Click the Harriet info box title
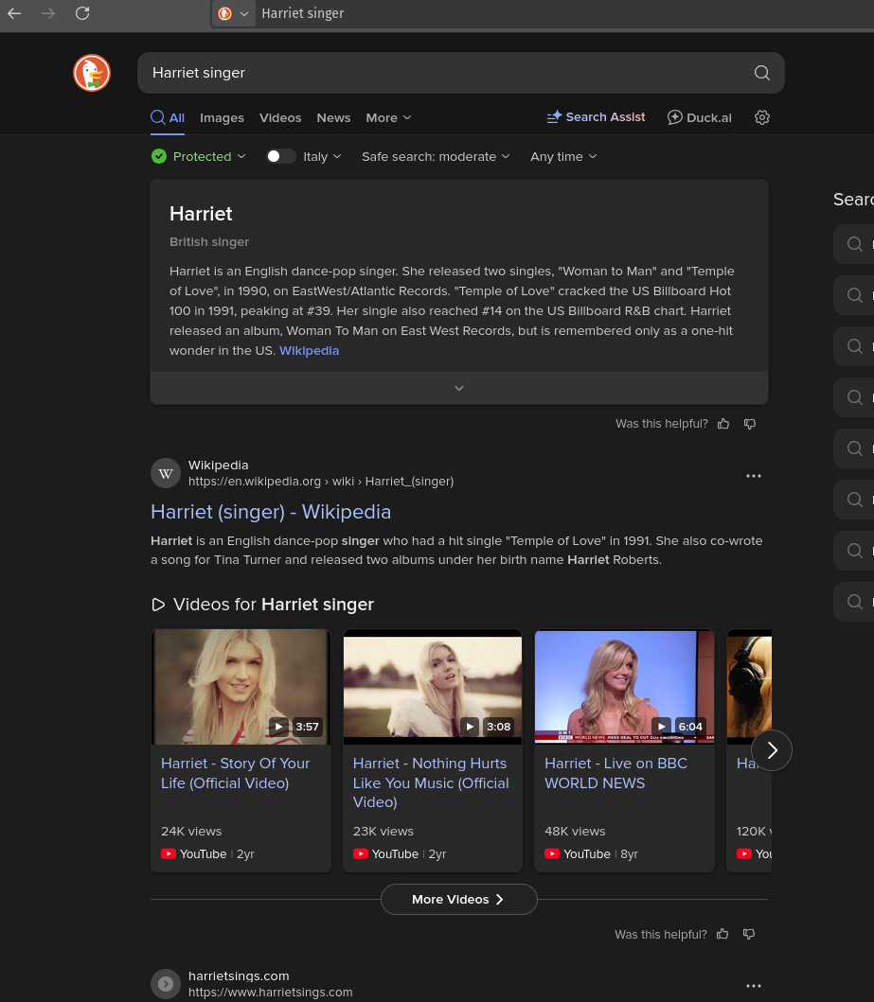This screenshot has height=1002, width=874. (201, 214)
